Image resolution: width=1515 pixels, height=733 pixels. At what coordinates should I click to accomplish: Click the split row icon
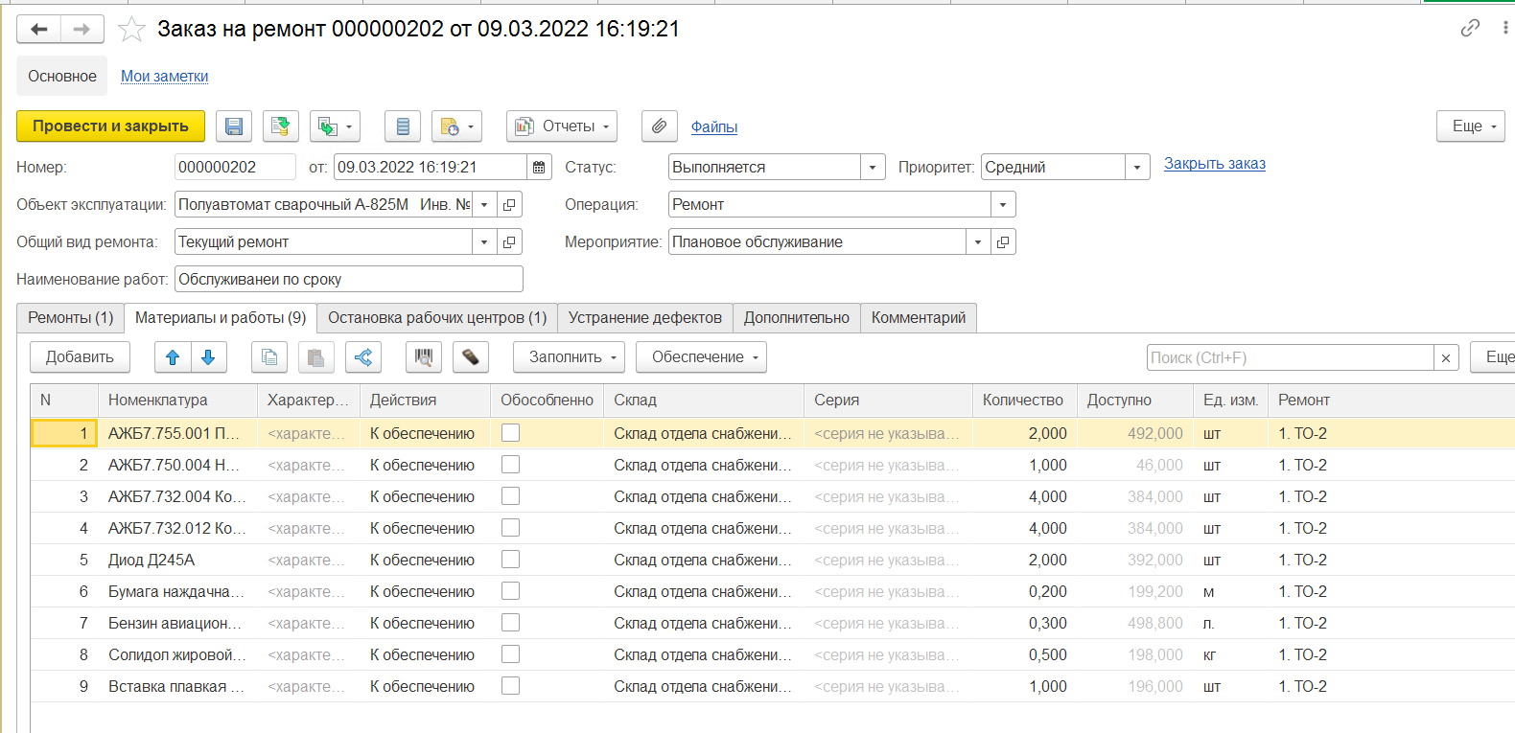point(363,357)
